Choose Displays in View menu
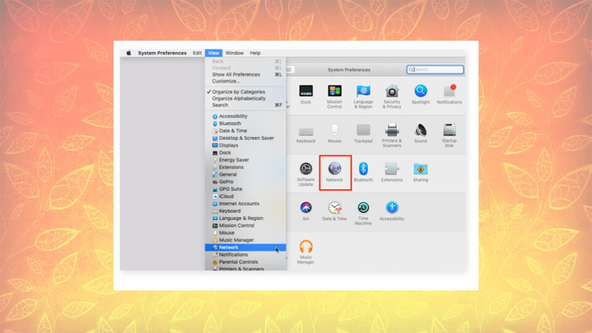 pyautogui.click(x=245, y=146)
